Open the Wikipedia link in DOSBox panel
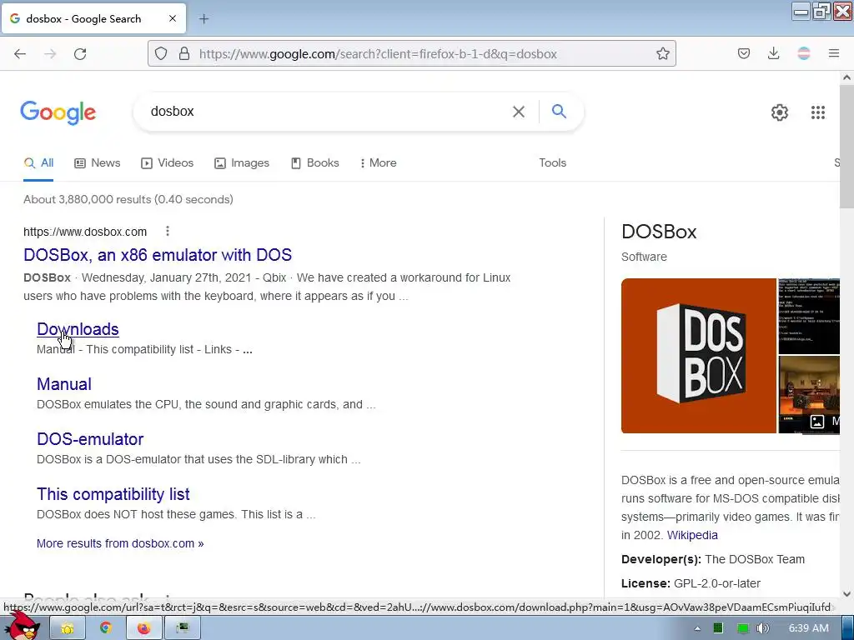The image size is (854, 640). pos(692,535)
